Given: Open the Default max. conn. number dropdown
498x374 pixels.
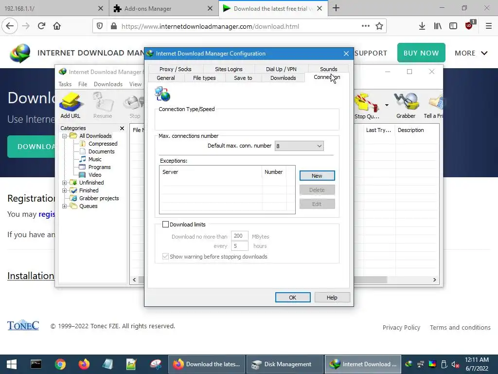Looking at the screenshot, I should (299, 146).
